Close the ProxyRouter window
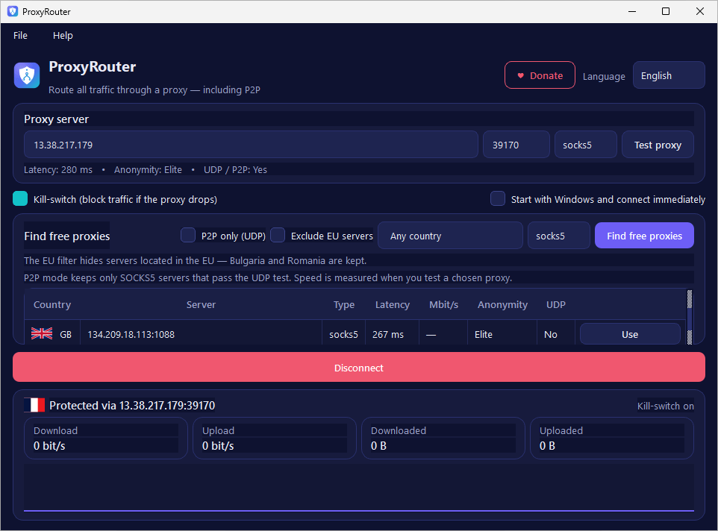The image size is (718, 531). point(700,11)
